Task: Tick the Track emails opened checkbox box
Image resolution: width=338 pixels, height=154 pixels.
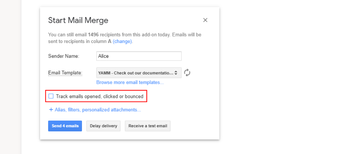Action: (51, 96)
